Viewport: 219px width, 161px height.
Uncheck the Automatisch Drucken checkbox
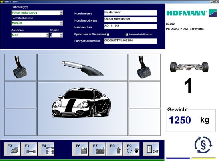pos(127,34)
